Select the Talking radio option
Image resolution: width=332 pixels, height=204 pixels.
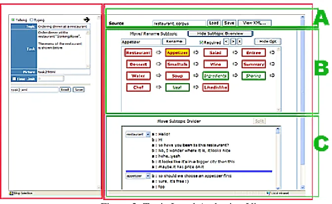(x=13, y=20)
